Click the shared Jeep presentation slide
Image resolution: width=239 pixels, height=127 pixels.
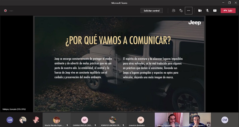click(x=119, y=64)
